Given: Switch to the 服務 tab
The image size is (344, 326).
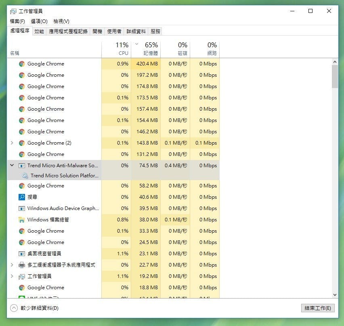Looking at the screenshot, I should [155, 32].
